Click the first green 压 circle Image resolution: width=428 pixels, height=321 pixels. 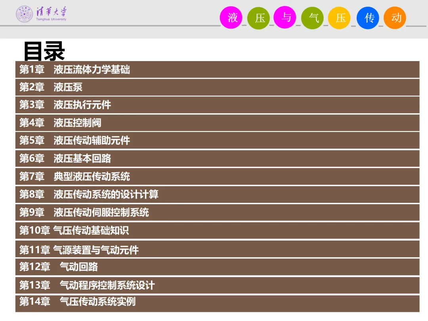click(x=258, y=18)
